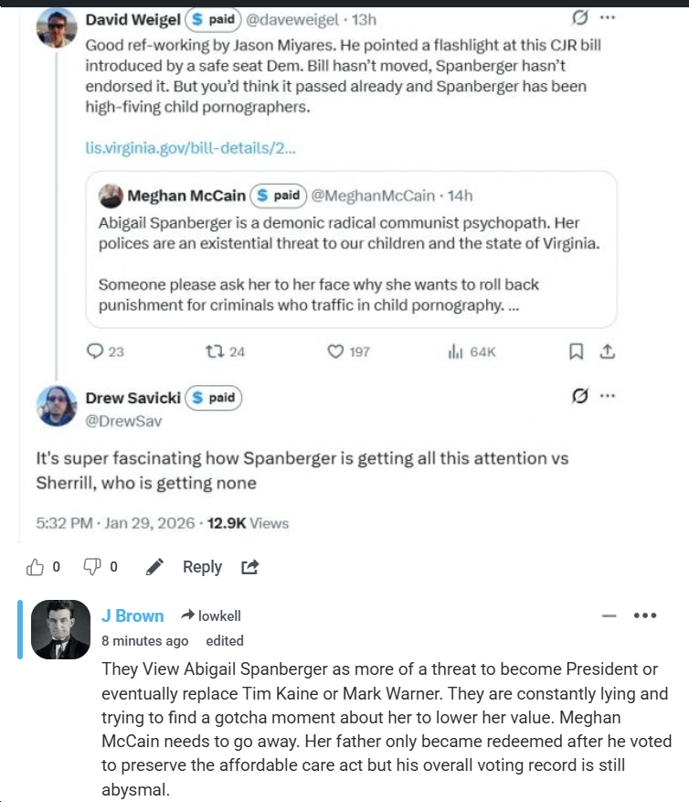Downvote the post with thumbs down
The width and height of the screenshot is (689, 802).
92,567
